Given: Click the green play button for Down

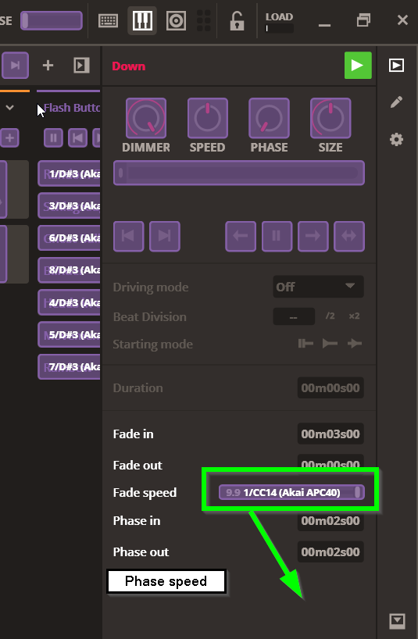Looking at the screenshot, I should click(358, 65).
